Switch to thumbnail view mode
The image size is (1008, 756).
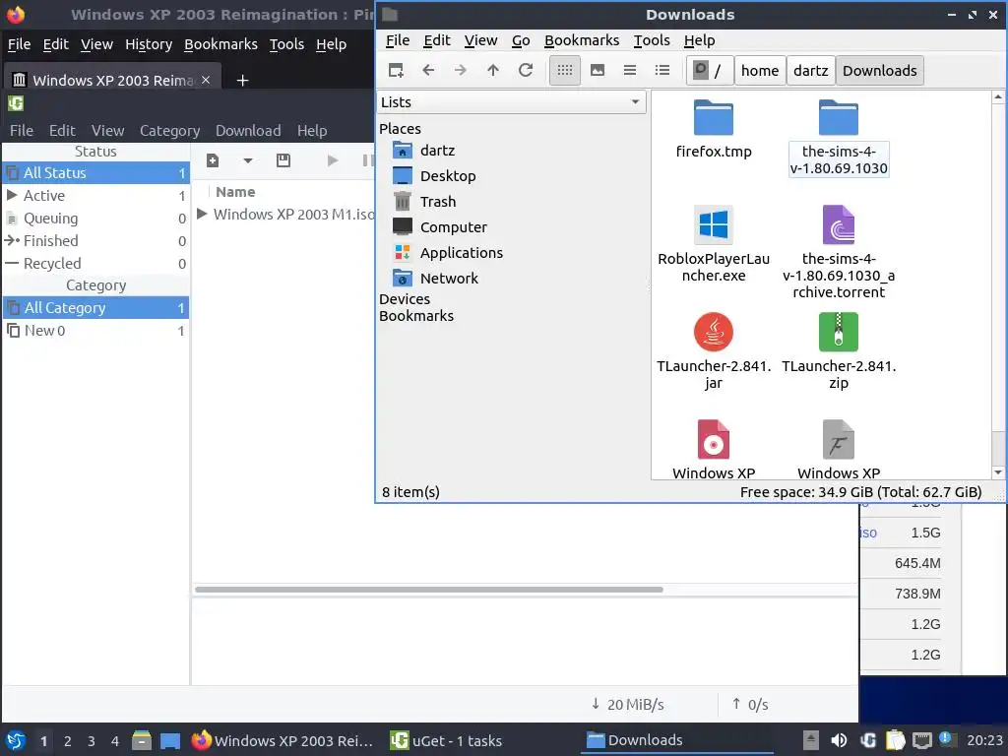598,70
